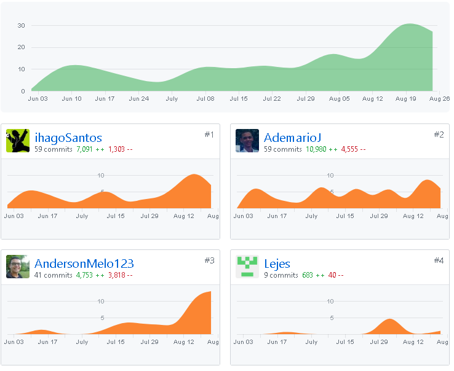Click Jun 17 label in AndersonMelo123 graph
Viewport: 454px width, 371px height.
[47, 342]
